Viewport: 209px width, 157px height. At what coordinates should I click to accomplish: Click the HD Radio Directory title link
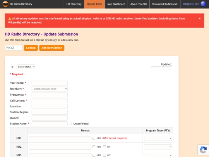21,4
